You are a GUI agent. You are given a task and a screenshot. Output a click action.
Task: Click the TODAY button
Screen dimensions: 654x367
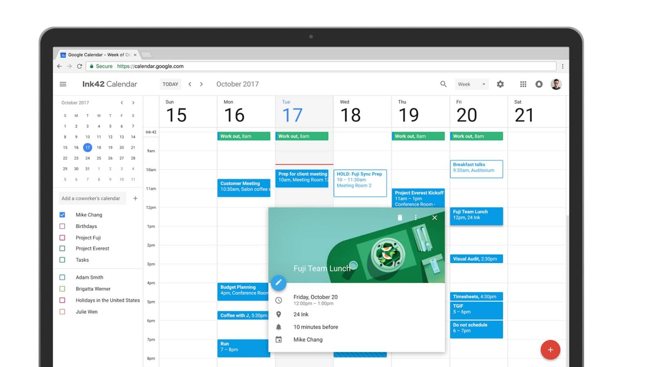pos(170,84)
